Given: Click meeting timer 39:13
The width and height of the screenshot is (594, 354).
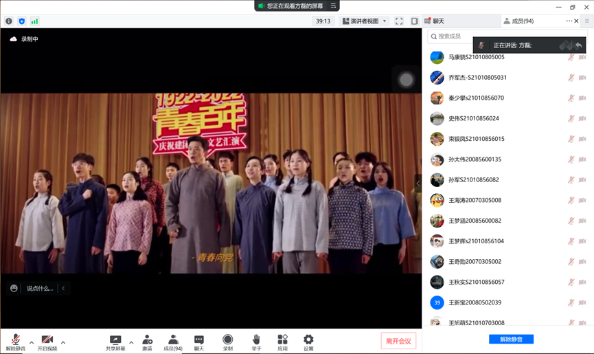Looking at the screenshot, I should [323, 21].
